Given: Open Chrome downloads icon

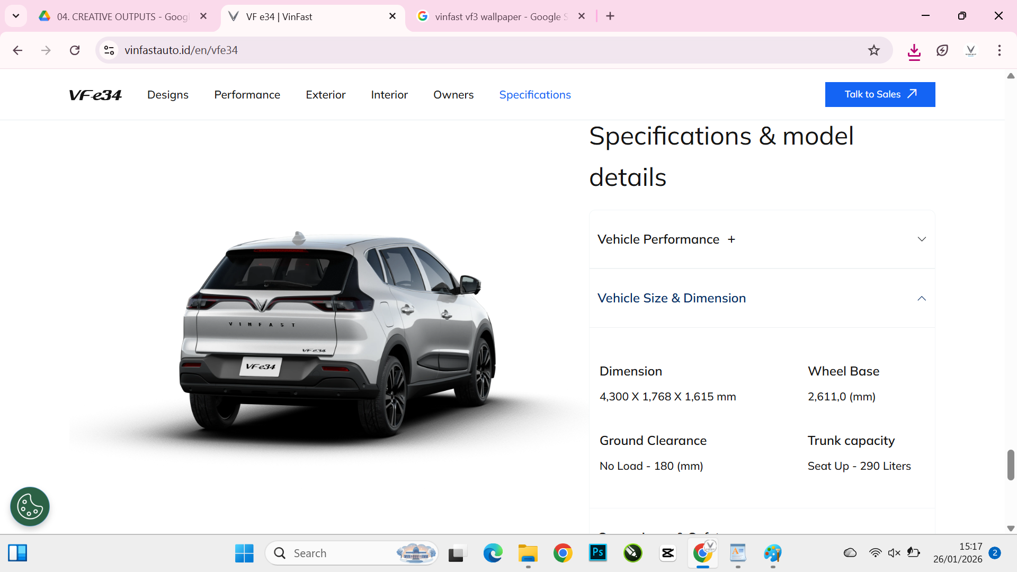Looking at the screenshot, I should pos(914,51).
